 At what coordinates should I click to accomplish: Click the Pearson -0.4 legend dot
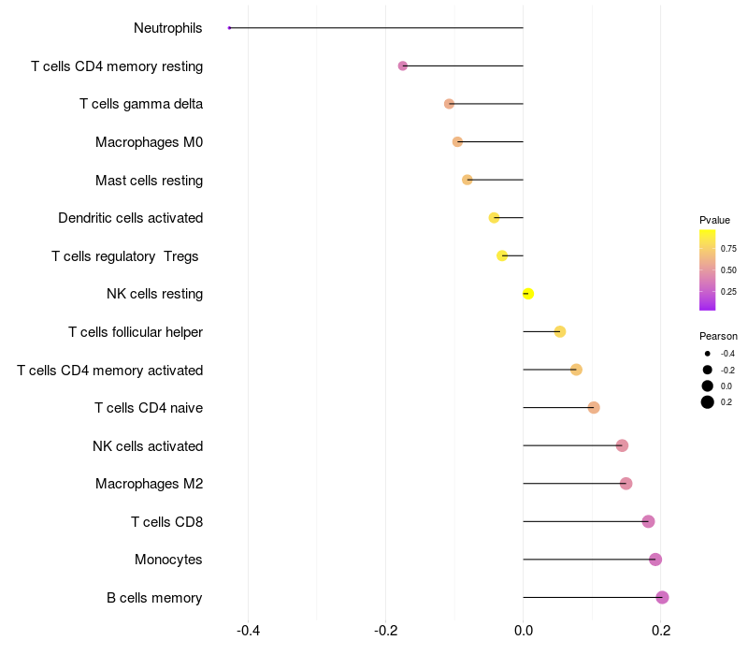(x=708, y=354)
